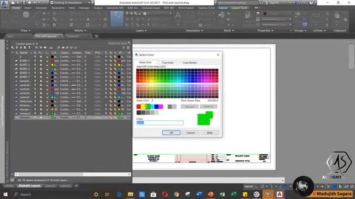355x199 pixels.
Task: Expand the Annotation panel dropdown
Action: (x=194, y=30)
